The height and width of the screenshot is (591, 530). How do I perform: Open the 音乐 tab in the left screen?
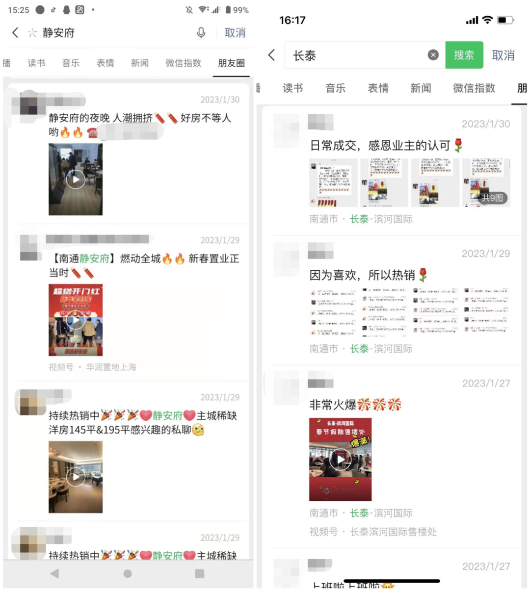coord(71,63)
